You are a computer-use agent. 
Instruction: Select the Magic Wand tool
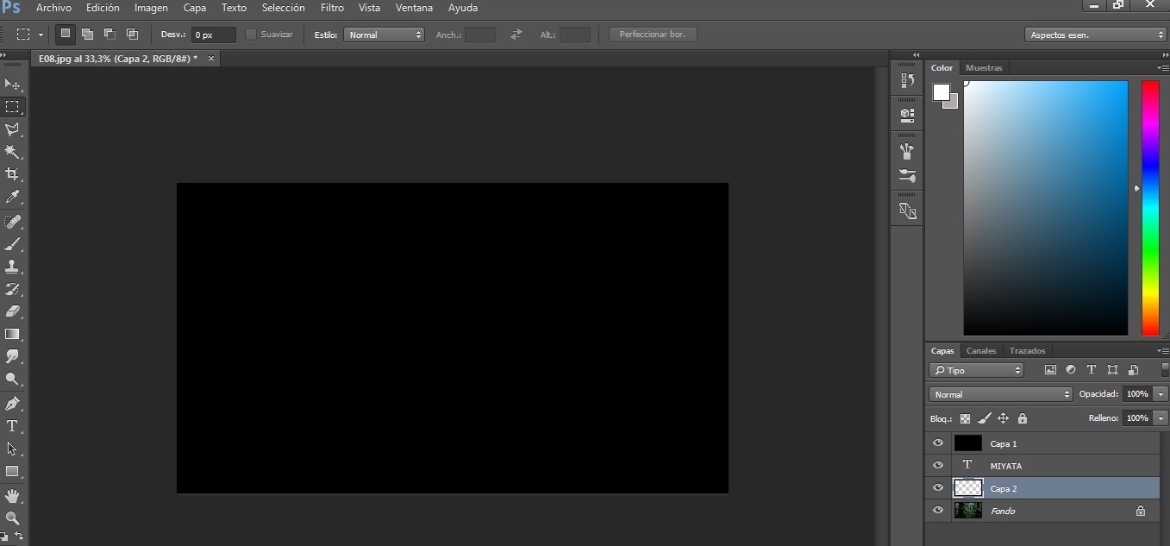click(13, 152)
